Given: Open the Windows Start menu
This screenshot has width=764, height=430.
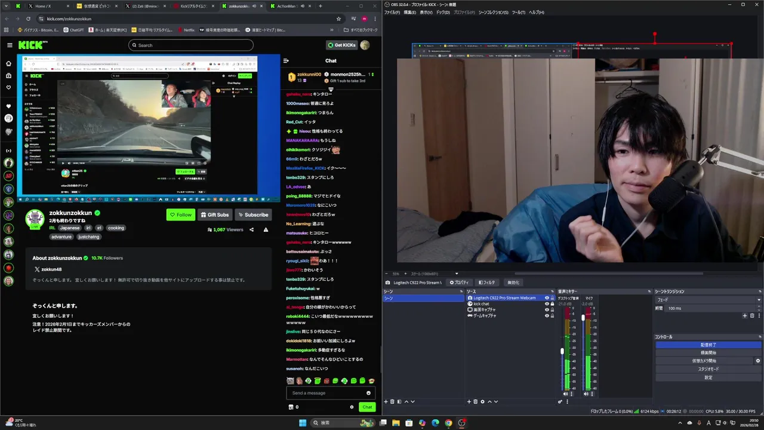Looking at the screenshot, I should tap(303, 423).
